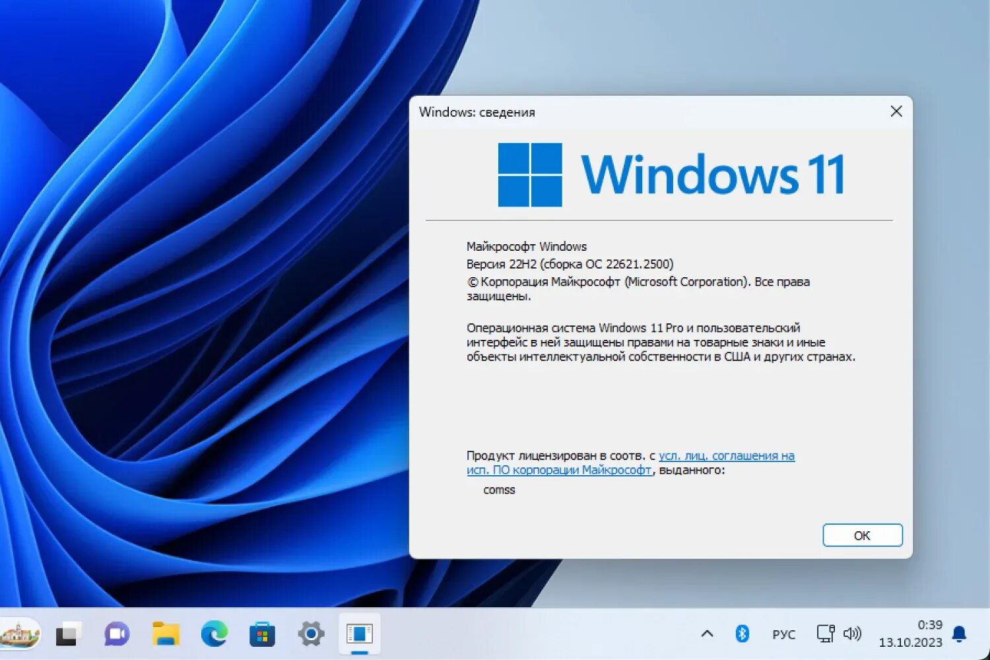
Task: Open File Explorer from the taskbar
Action: click(x=166, y=634)
